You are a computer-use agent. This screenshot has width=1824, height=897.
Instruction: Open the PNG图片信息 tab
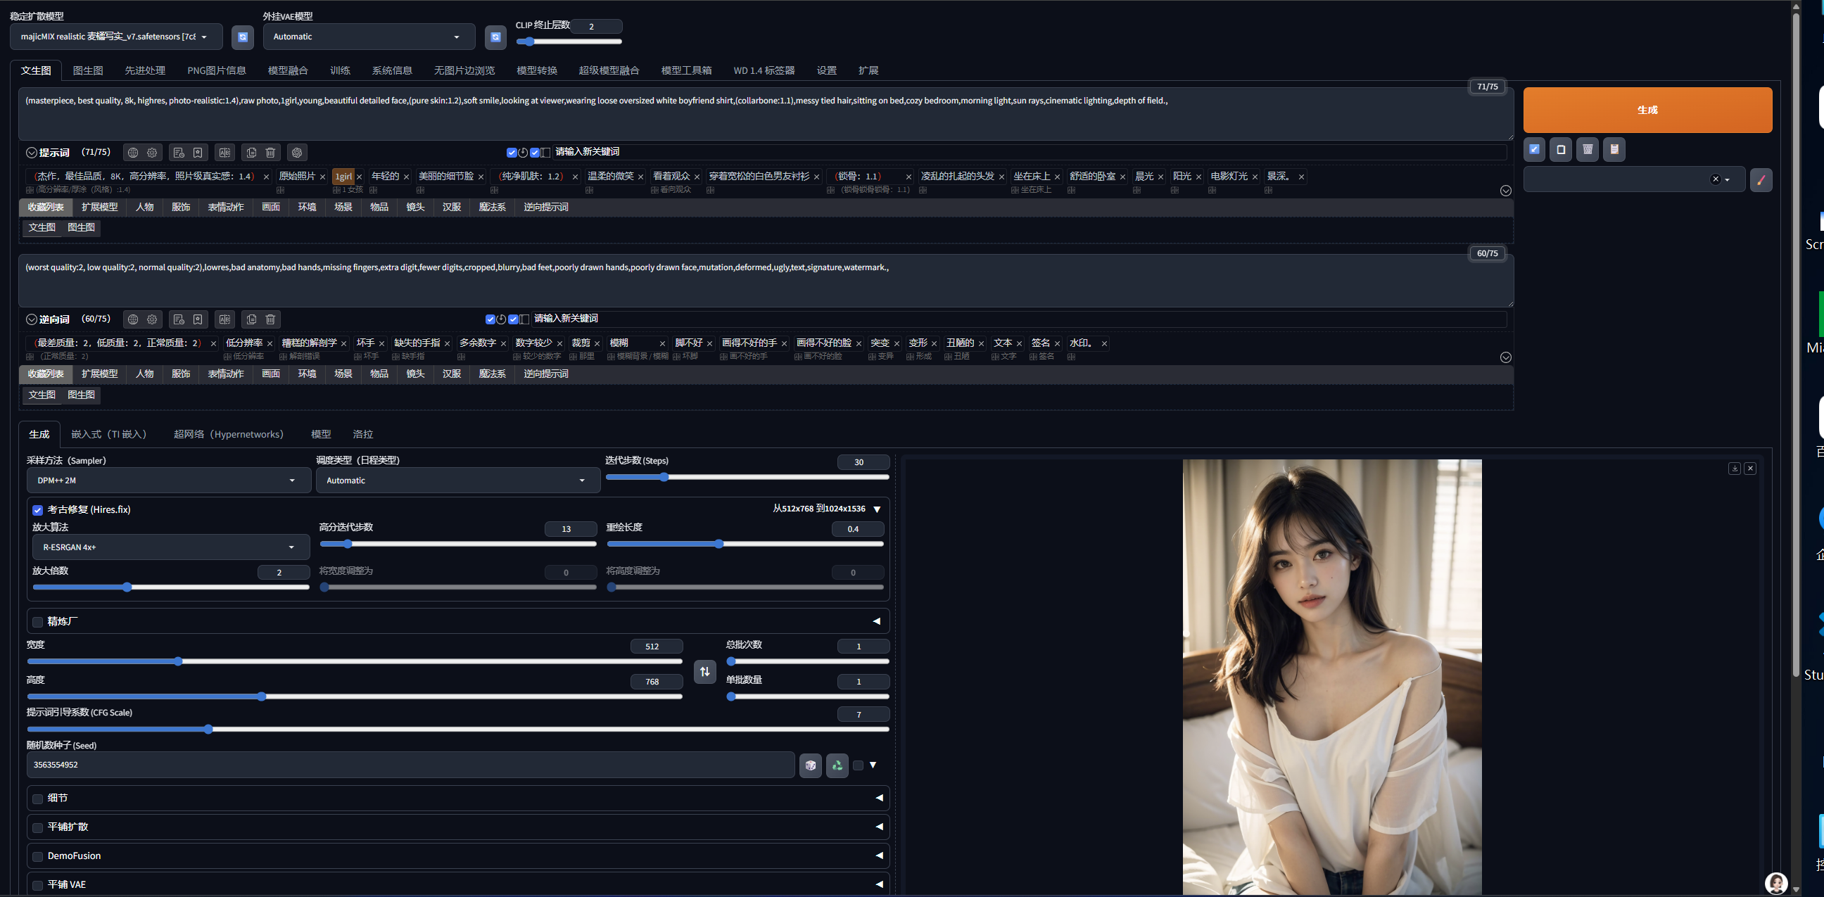216,71
